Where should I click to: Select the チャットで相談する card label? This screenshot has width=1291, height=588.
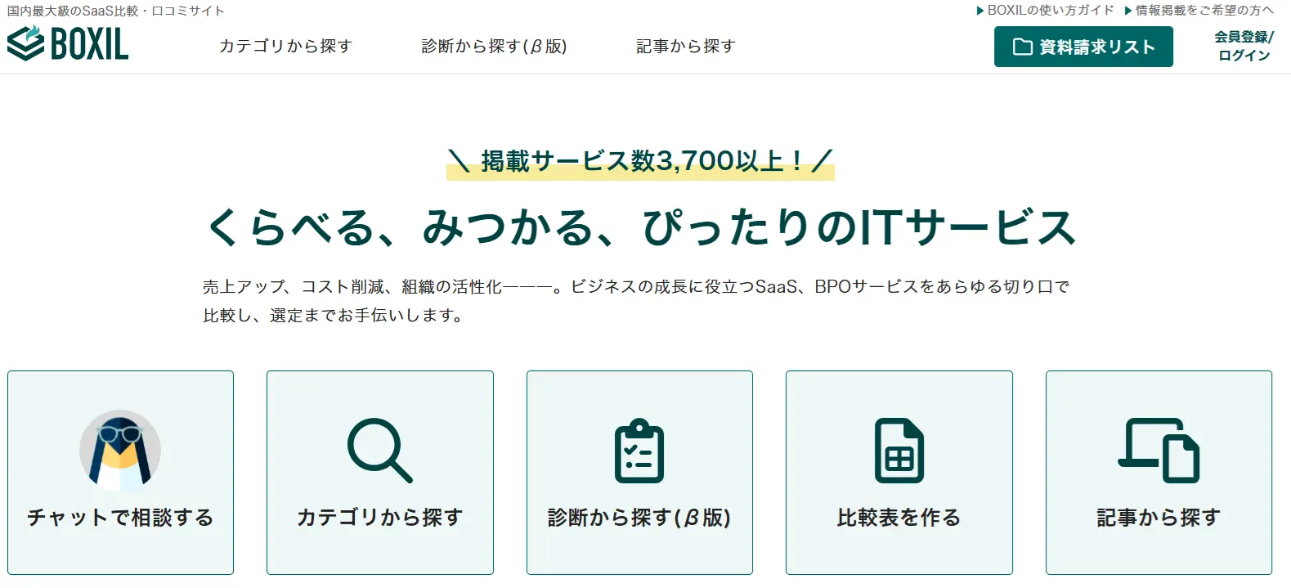click(x=120, y=517)
